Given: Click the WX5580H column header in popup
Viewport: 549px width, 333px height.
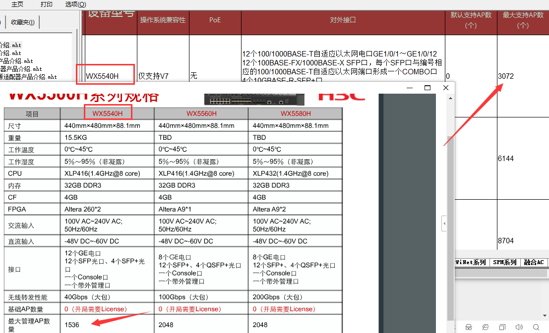Looking at the screenshot, I should click(x=296, y=113).
